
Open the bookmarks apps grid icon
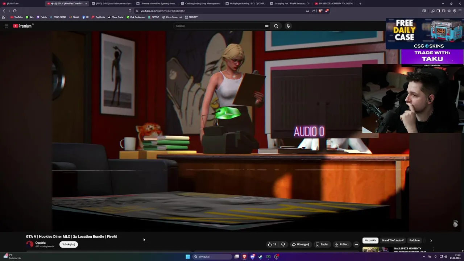click(4, 17)
